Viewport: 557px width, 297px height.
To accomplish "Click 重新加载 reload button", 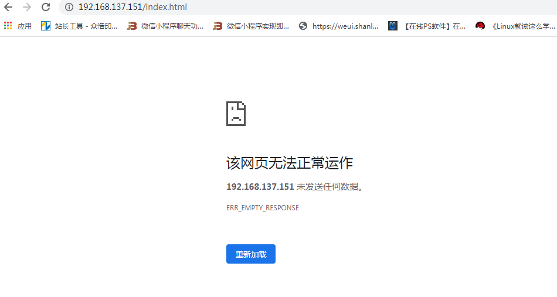I will (251, 254).
